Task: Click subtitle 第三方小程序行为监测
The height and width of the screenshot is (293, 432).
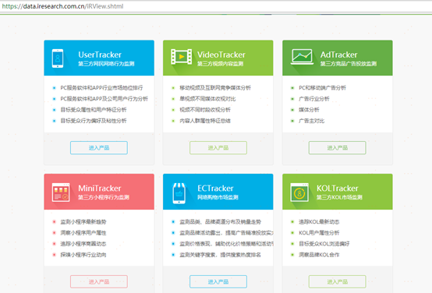Action: [x=104, y=197]
